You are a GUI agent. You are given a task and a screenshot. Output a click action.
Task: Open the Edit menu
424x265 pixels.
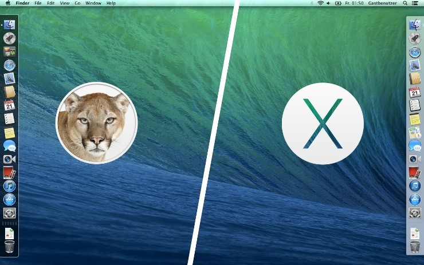[x=50, y=3]
